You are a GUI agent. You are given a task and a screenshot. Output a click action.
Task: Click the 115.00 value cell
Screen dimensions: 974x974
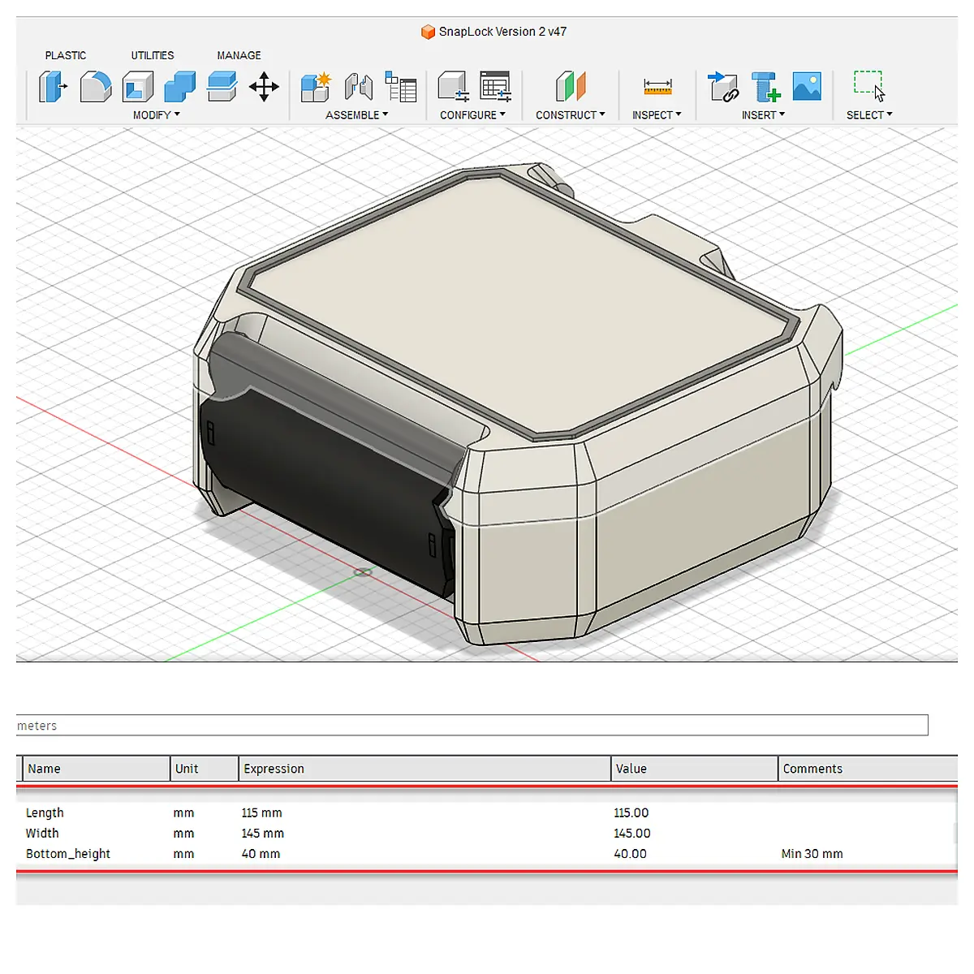tap(631, 812)
